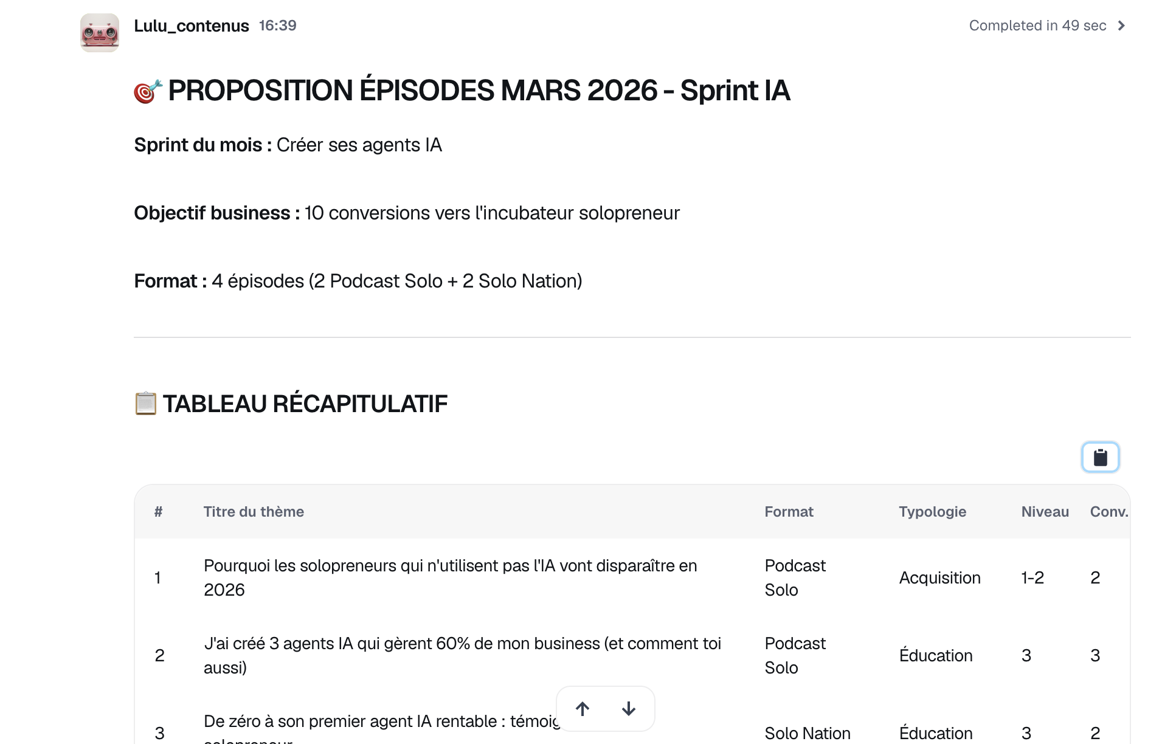This screenshot has width=1176, height=744.
Task: Open the Completed in 49 sec details
Action: click(1037, 26)
